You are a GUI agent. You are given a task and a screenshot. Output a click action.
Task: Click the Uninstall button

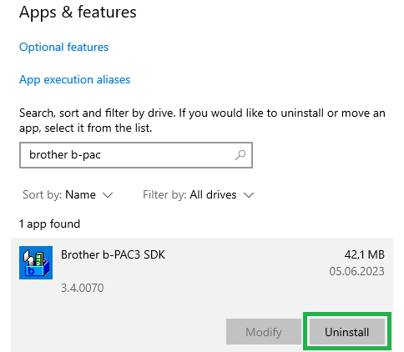click(x=347, y=332)
